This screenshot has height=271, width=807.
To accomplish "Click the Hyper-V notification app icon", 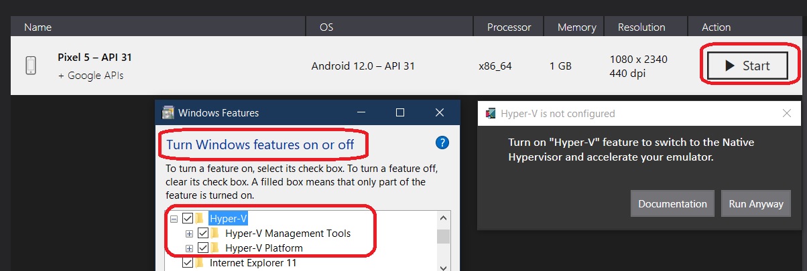I will pos(491,113).
